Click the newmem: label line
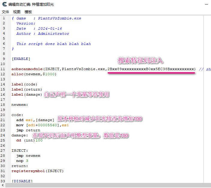The image size is (211, 188). click(20, 105)
